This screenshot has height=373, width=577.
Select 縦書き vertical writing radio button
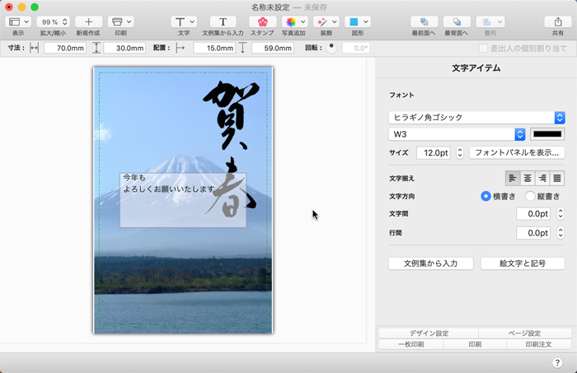tap(531, 196)
